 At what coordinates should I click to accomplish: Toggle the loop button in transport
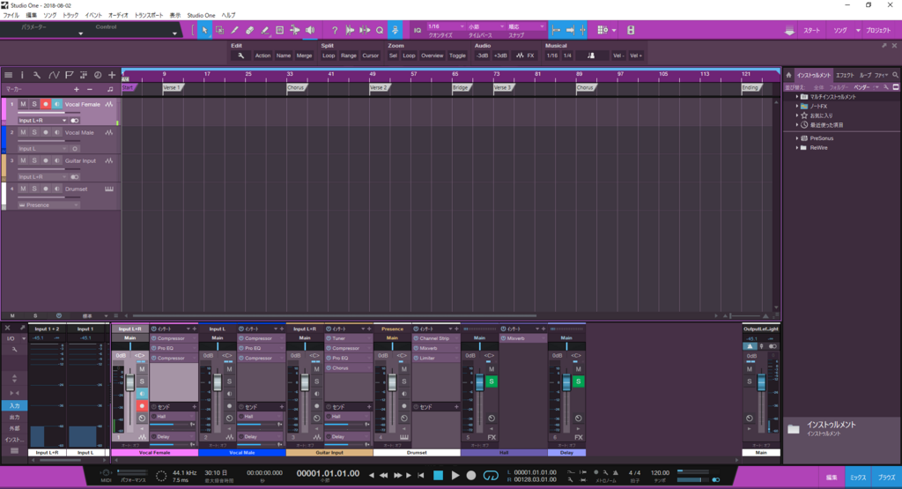point(491,475)
